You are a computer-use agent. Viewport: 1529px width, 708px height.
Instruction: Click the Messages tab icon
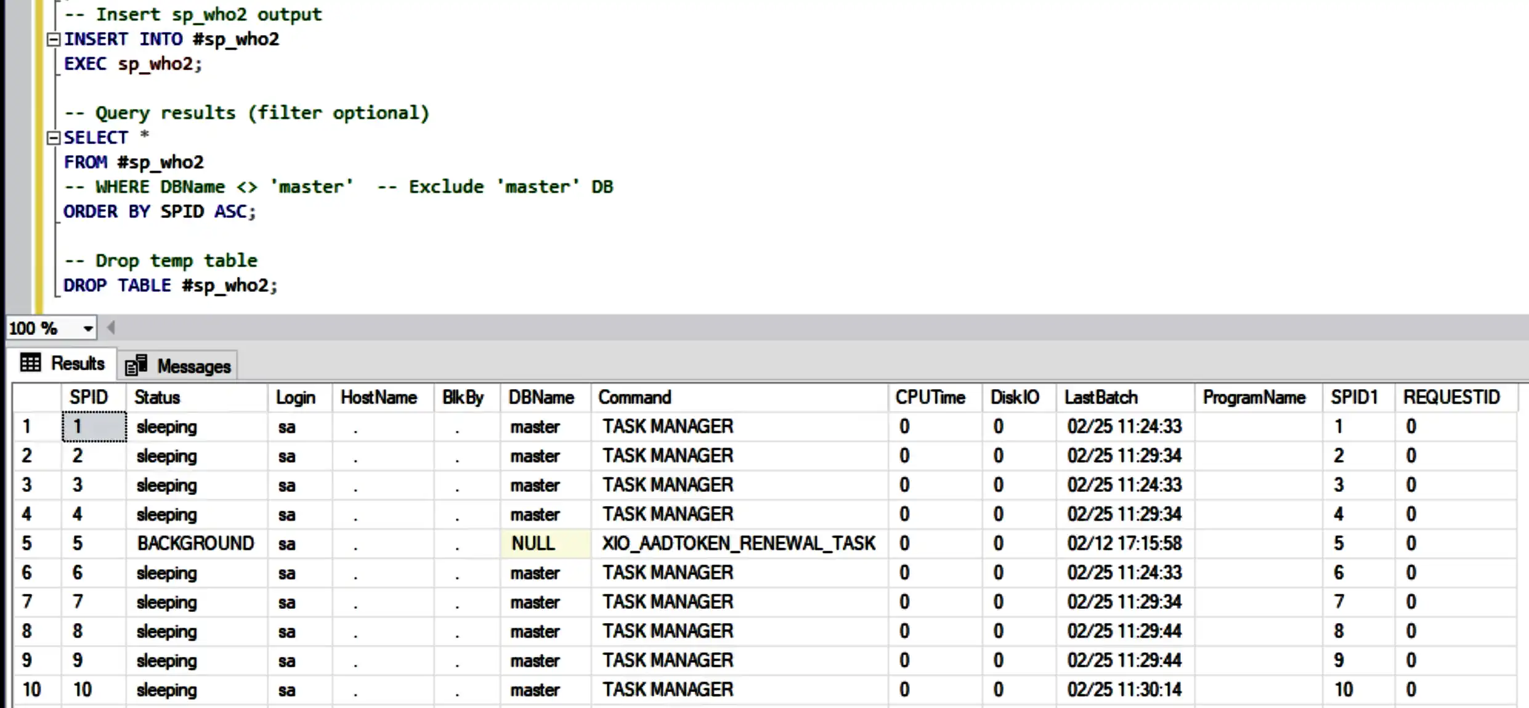pos(136,365)
